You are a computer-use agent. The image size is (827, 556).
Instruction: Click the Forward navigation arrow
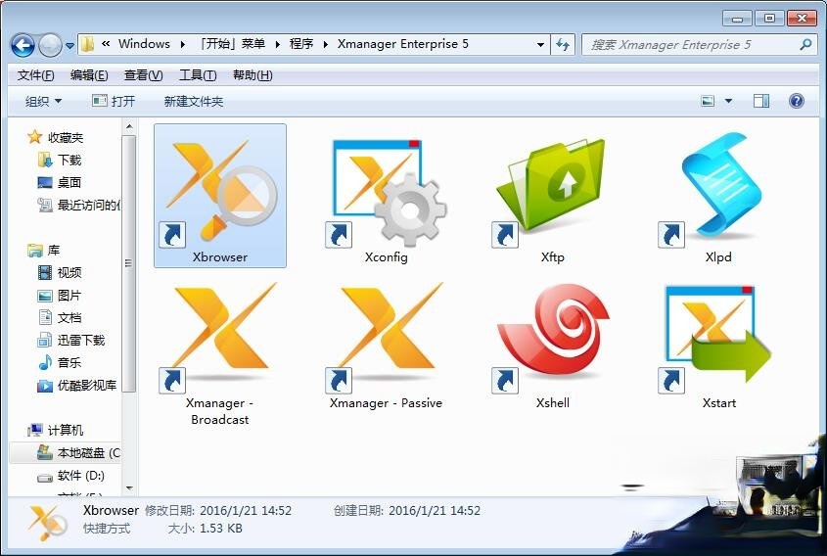pos(50,45)
